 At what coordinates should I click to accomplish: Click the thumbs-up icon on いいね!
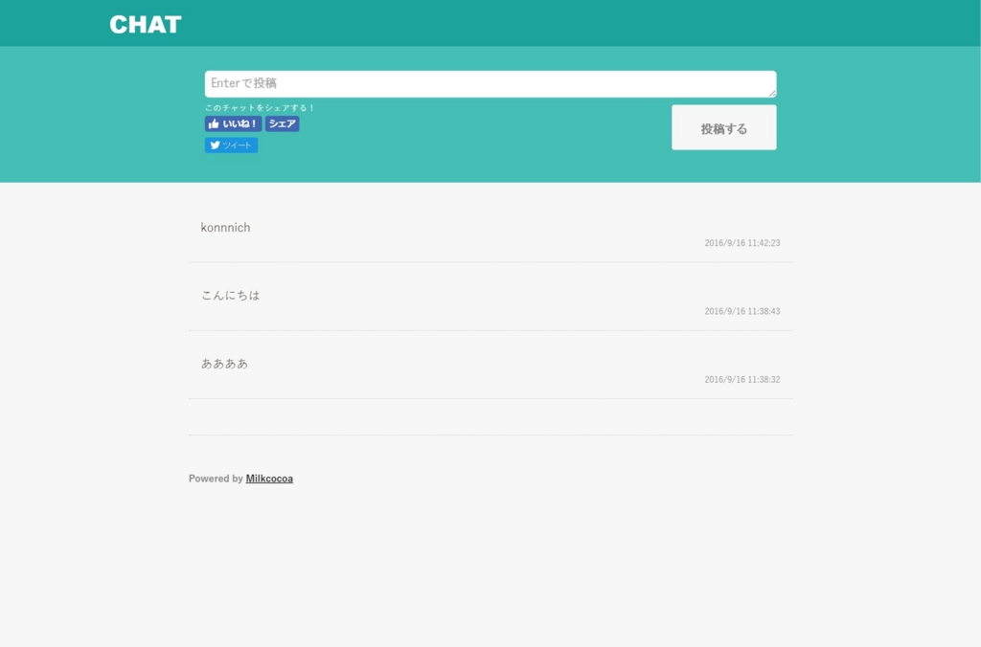214,123
